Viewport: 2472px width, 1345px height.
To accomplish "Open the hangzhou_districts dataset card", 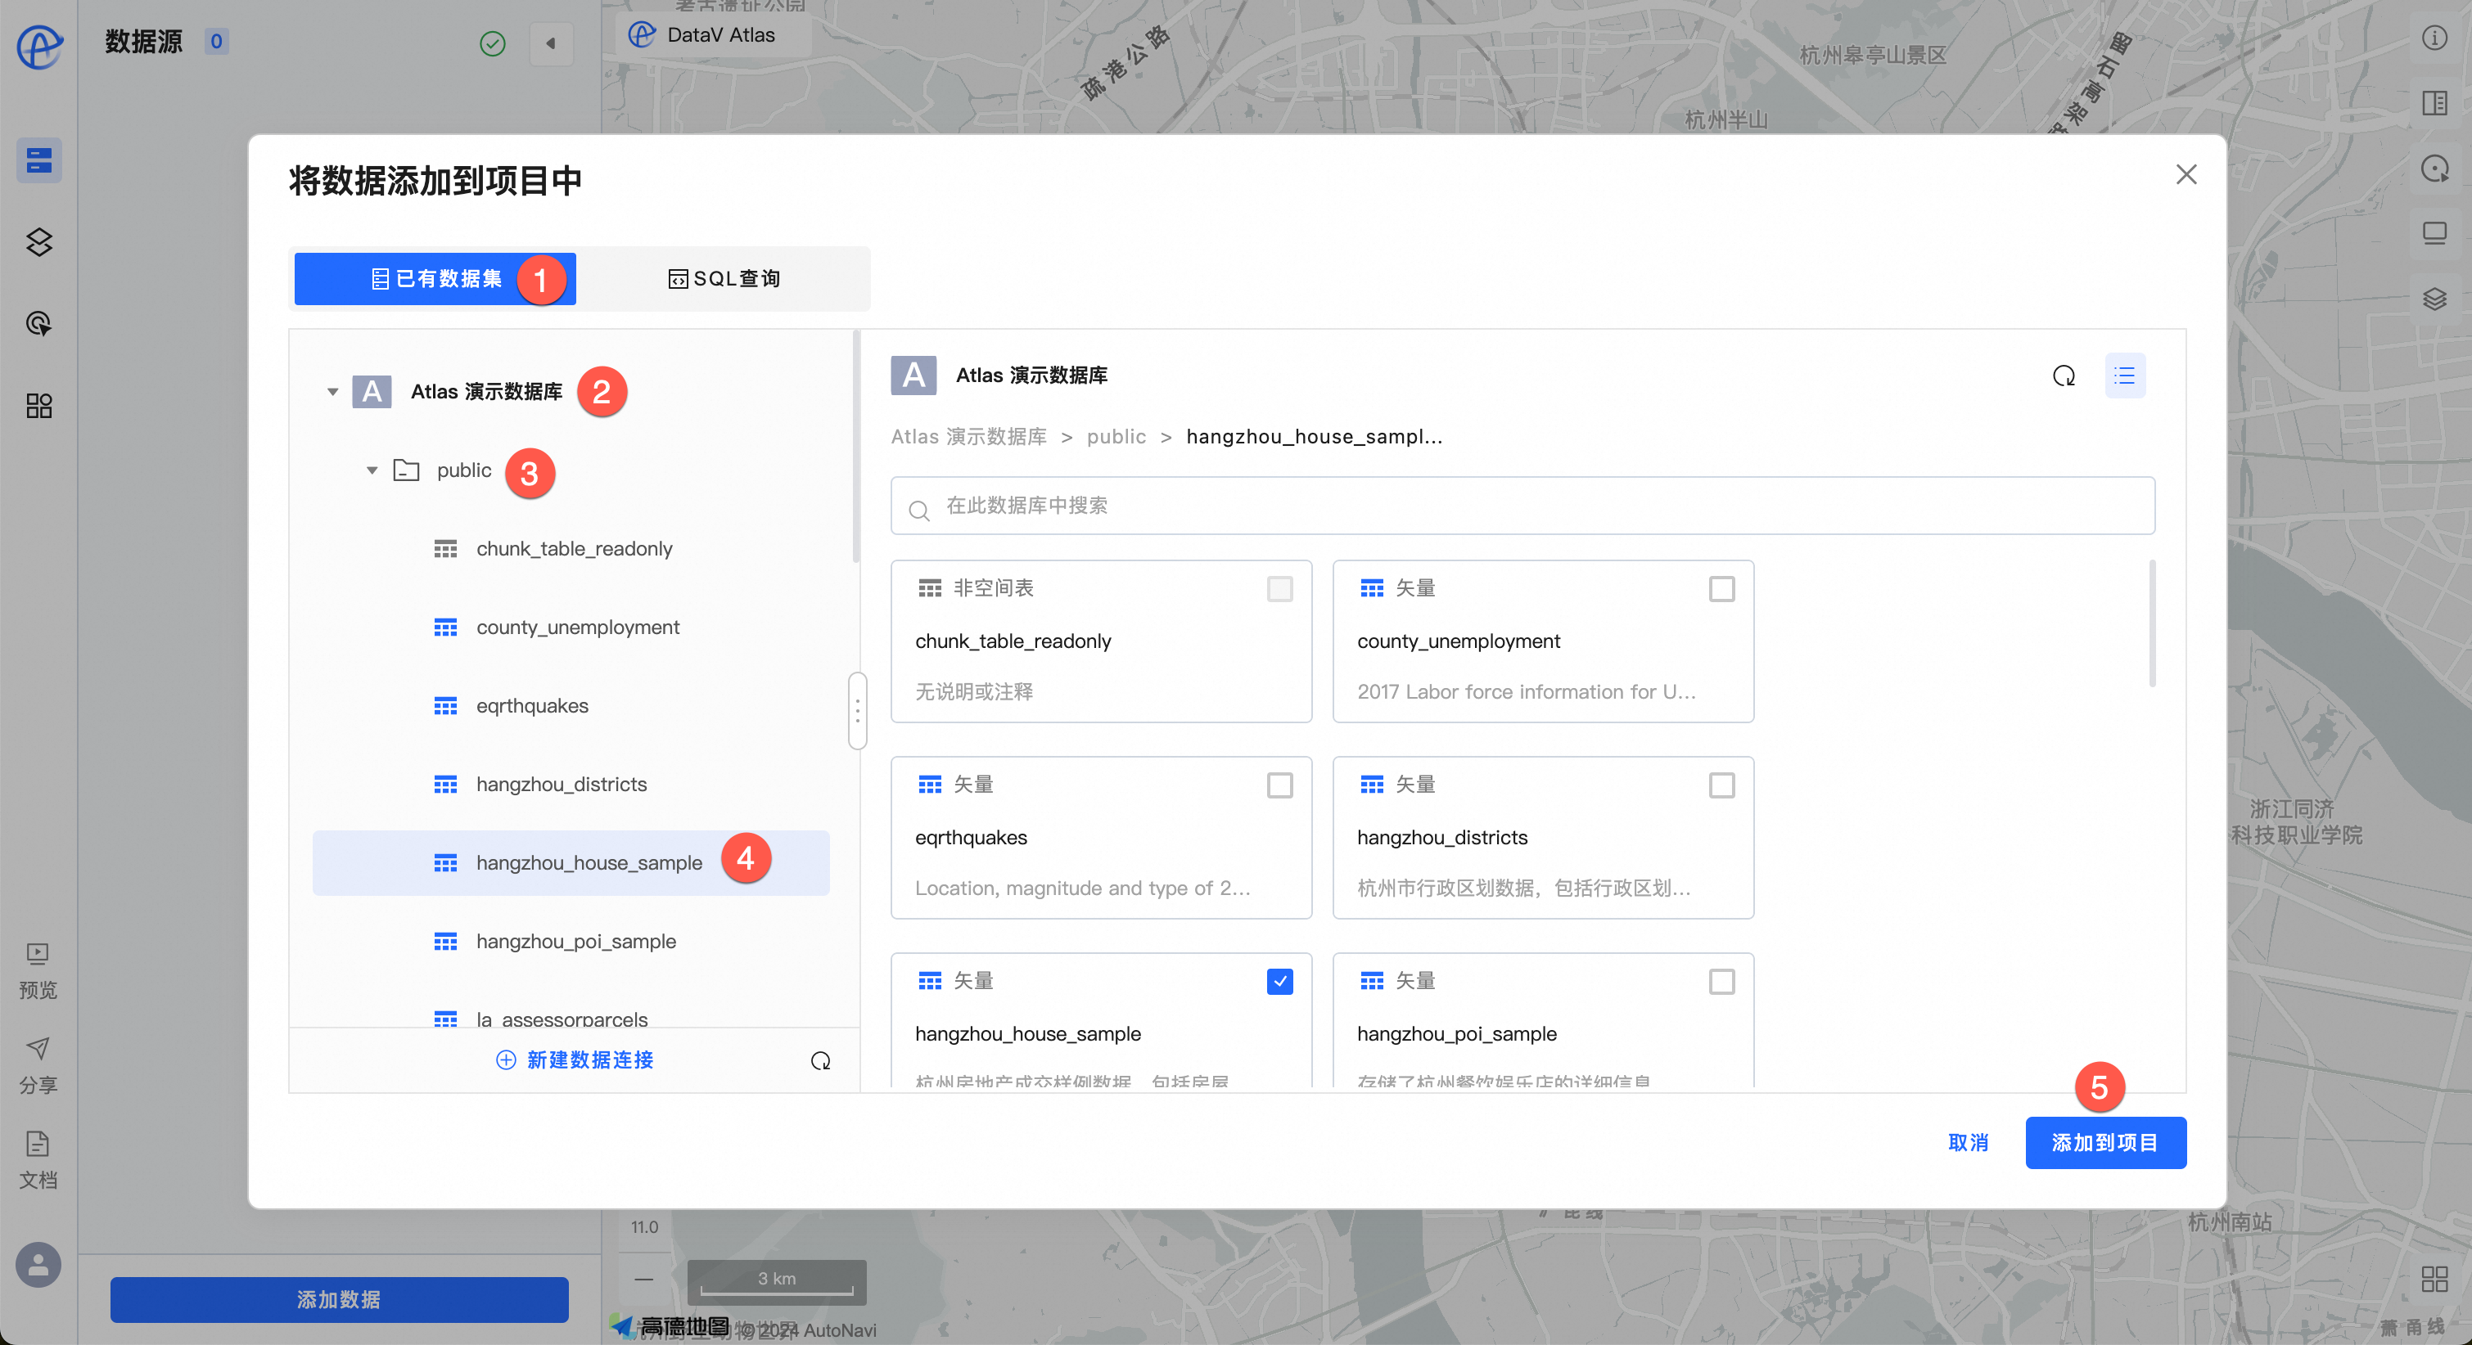I will click(x=1543, y=838).
